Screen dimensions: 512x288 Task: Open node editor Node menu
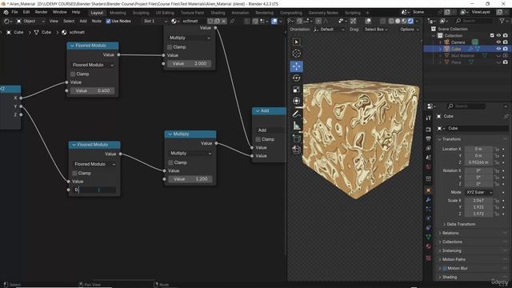[x=96, y=21]
